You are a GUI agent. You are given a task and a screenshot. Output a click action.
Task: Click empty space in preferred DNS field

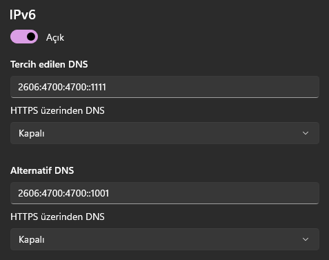(x=212, y=87)
